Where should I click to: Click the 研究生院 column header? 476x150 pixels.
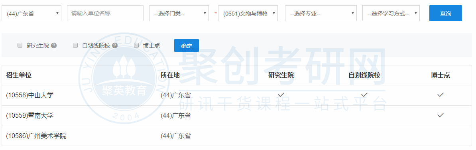click(x=281, y=75)
